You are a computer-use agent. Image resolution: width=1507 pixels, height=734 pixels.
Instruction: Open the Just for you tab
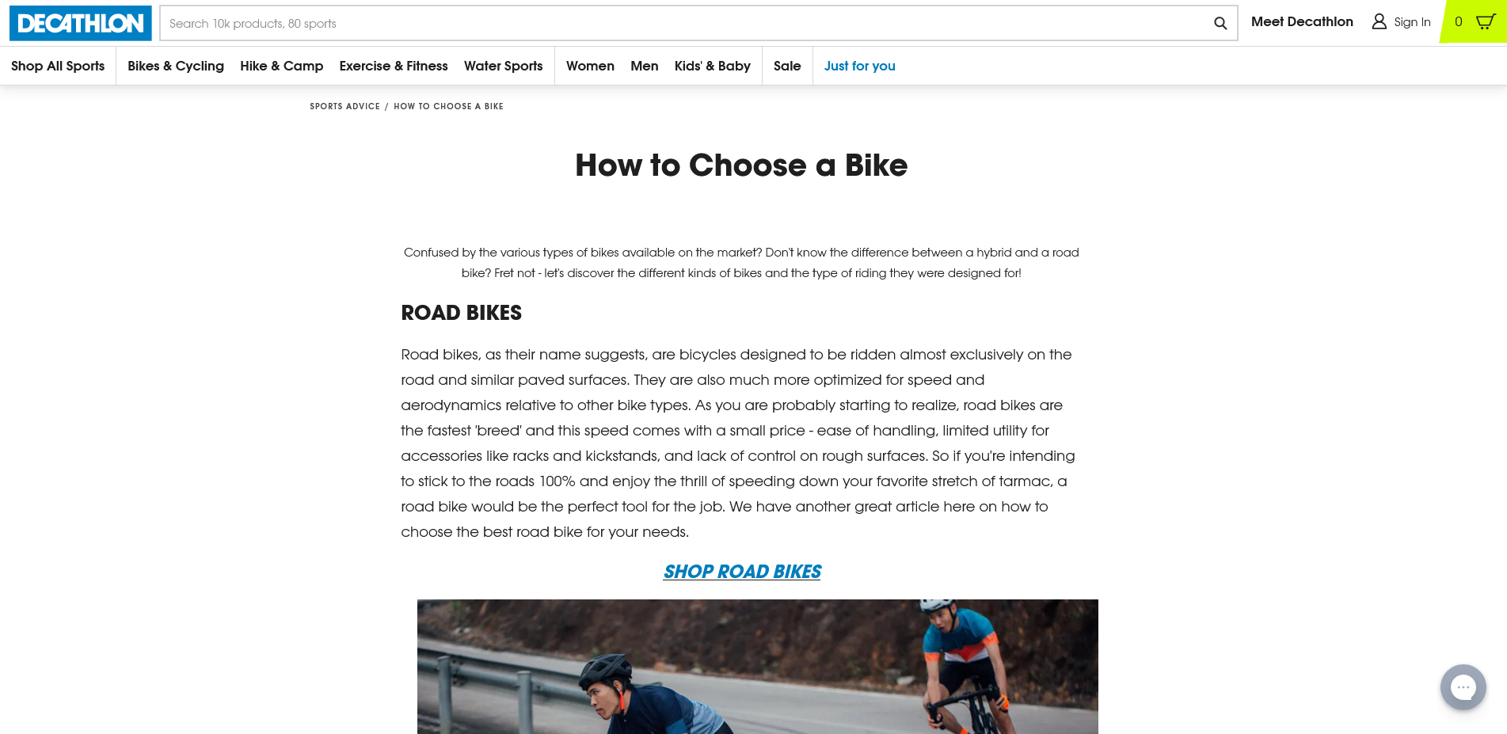pos(859,66)
